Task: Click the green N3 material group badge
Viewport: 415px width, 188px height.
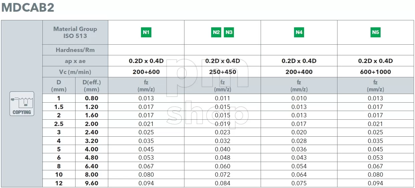Action: click(229, 32)
